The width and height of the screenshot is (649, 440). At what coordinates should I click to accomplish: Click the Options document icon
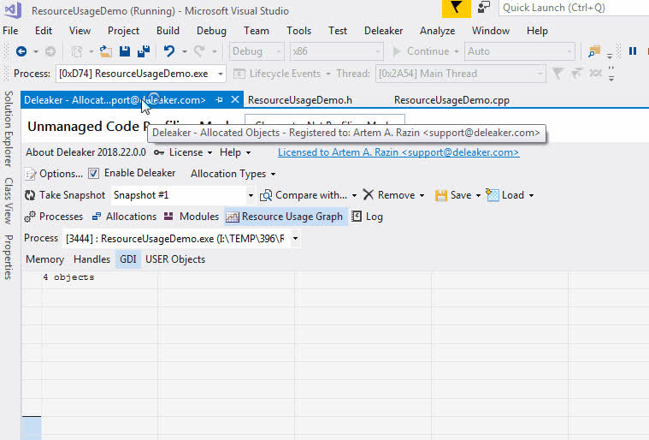(x=30, y=174)
